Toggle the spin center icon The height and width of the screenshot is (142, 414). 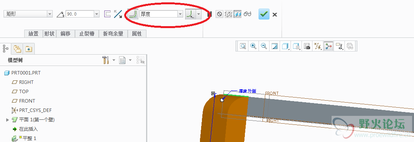328,46
